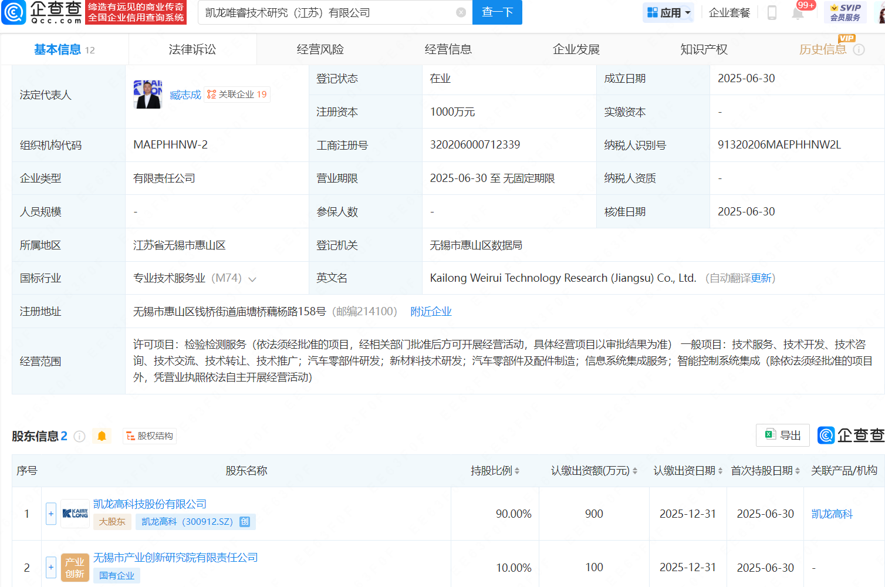Expand the 国标行业 M74 chevron
This screenshot has height=587, width=885.
tap(252, 279)
